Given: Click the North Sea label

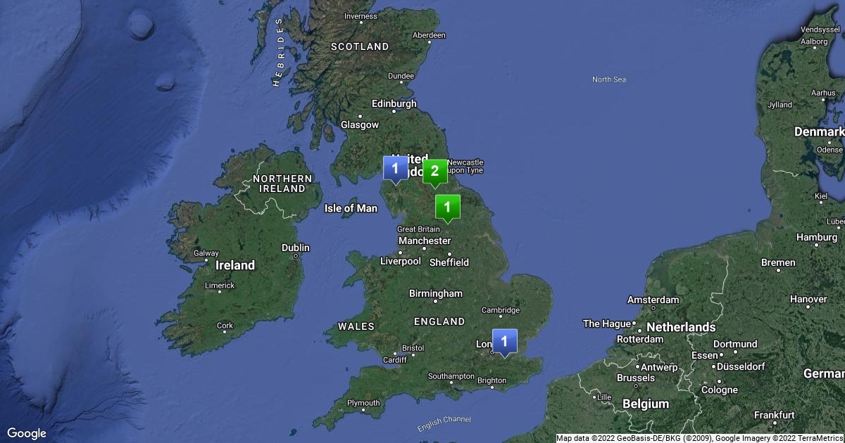Looking at the screenshot, I should pyautogui.click(x=609, y=79).
